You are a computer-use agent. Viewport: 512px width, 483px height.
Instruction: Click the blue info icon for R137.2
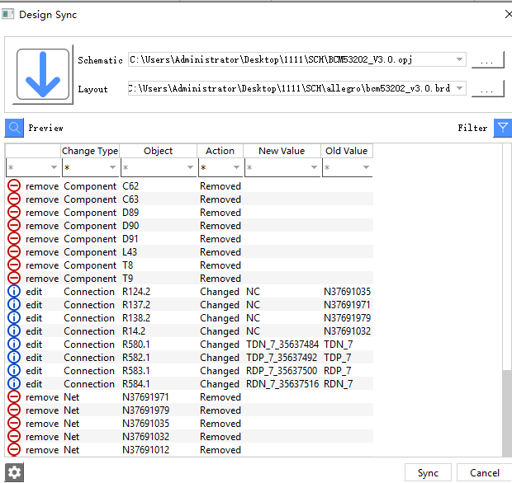(x=14, y=304)
